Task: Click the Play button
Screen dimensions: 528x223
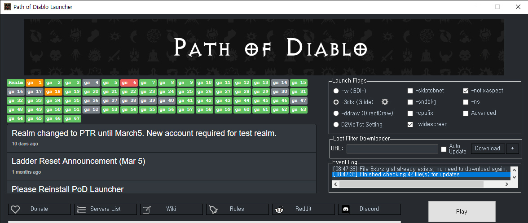Action: tap(462, 212)
